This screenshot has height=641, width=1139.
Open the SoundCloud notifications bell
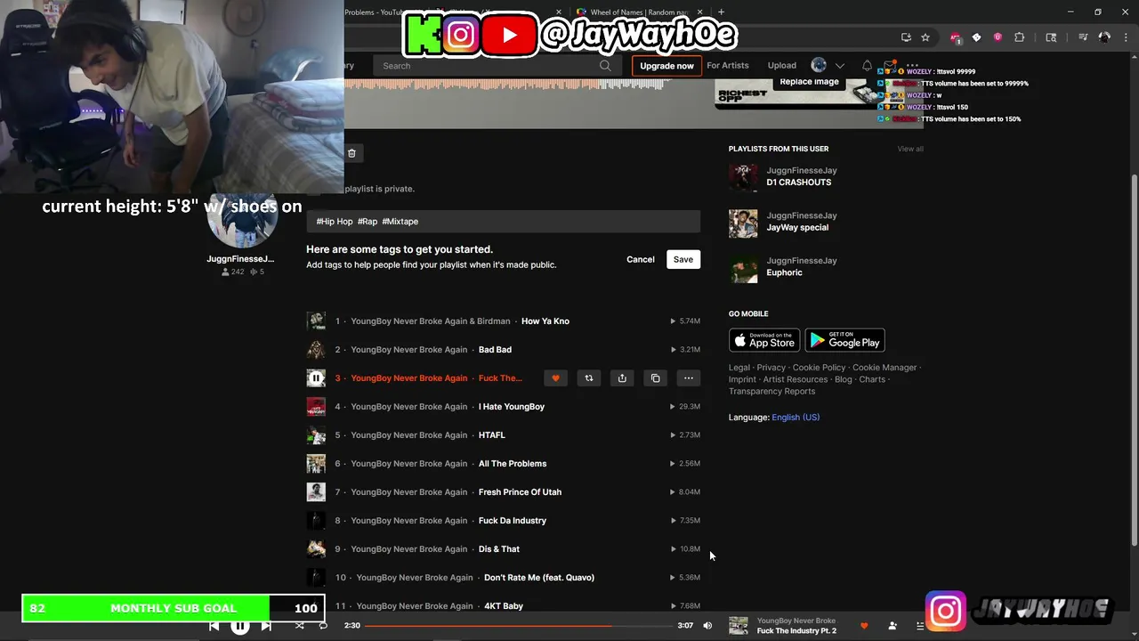coord(867,65)
